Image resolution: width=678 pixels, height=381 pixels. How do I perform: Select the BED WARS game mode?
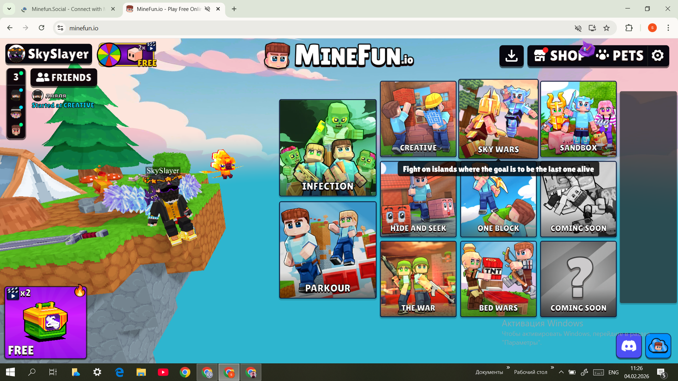(498, 279)
